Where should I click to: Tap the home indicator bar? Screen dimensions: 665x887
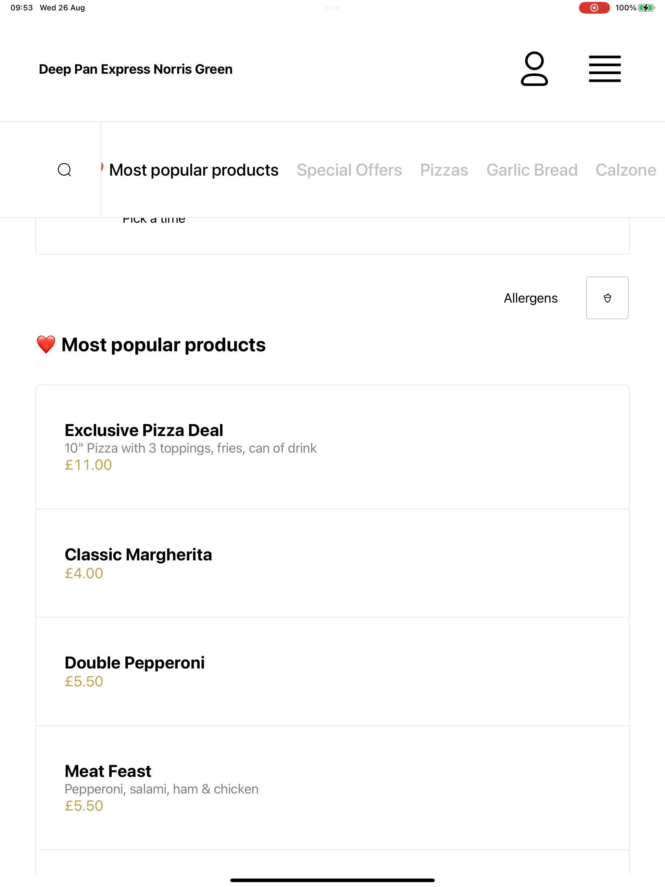pos(332,880)
